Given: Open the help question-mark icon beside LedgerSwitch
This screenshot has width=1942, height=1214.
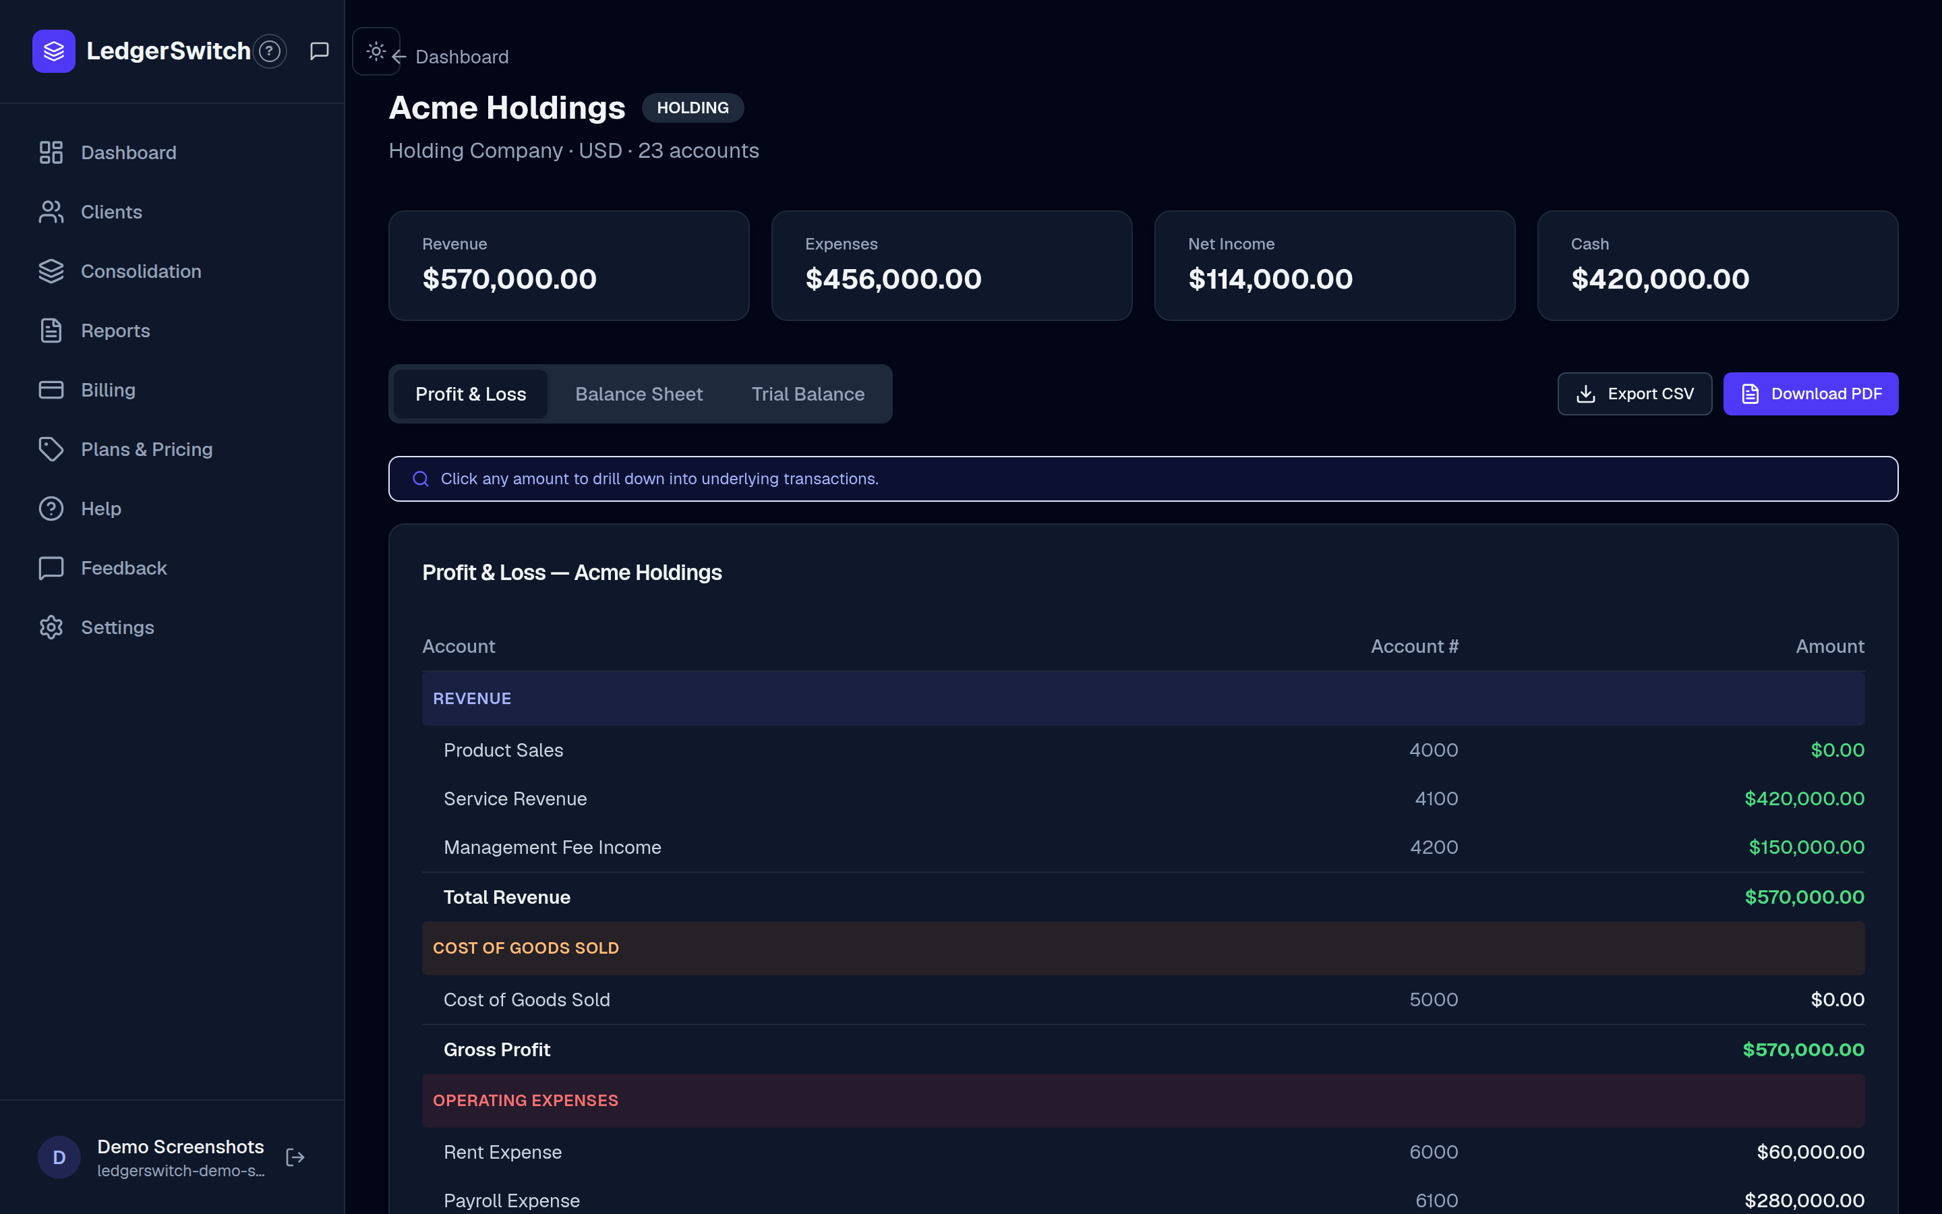Looking at the screenshot, I should coord(270,51).
